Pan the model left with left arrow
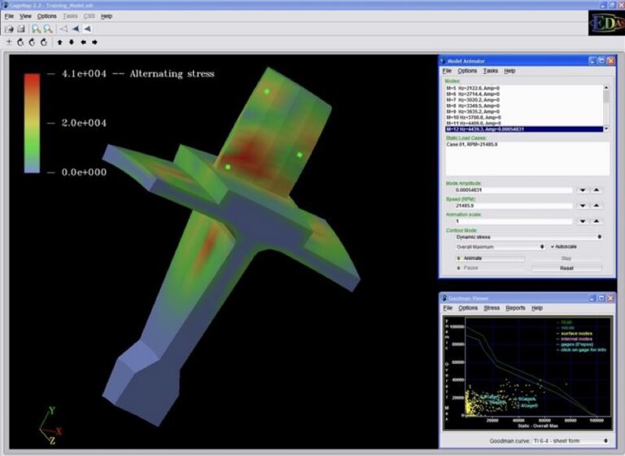This screenshot has height=456, width=625. click(83, 42)
